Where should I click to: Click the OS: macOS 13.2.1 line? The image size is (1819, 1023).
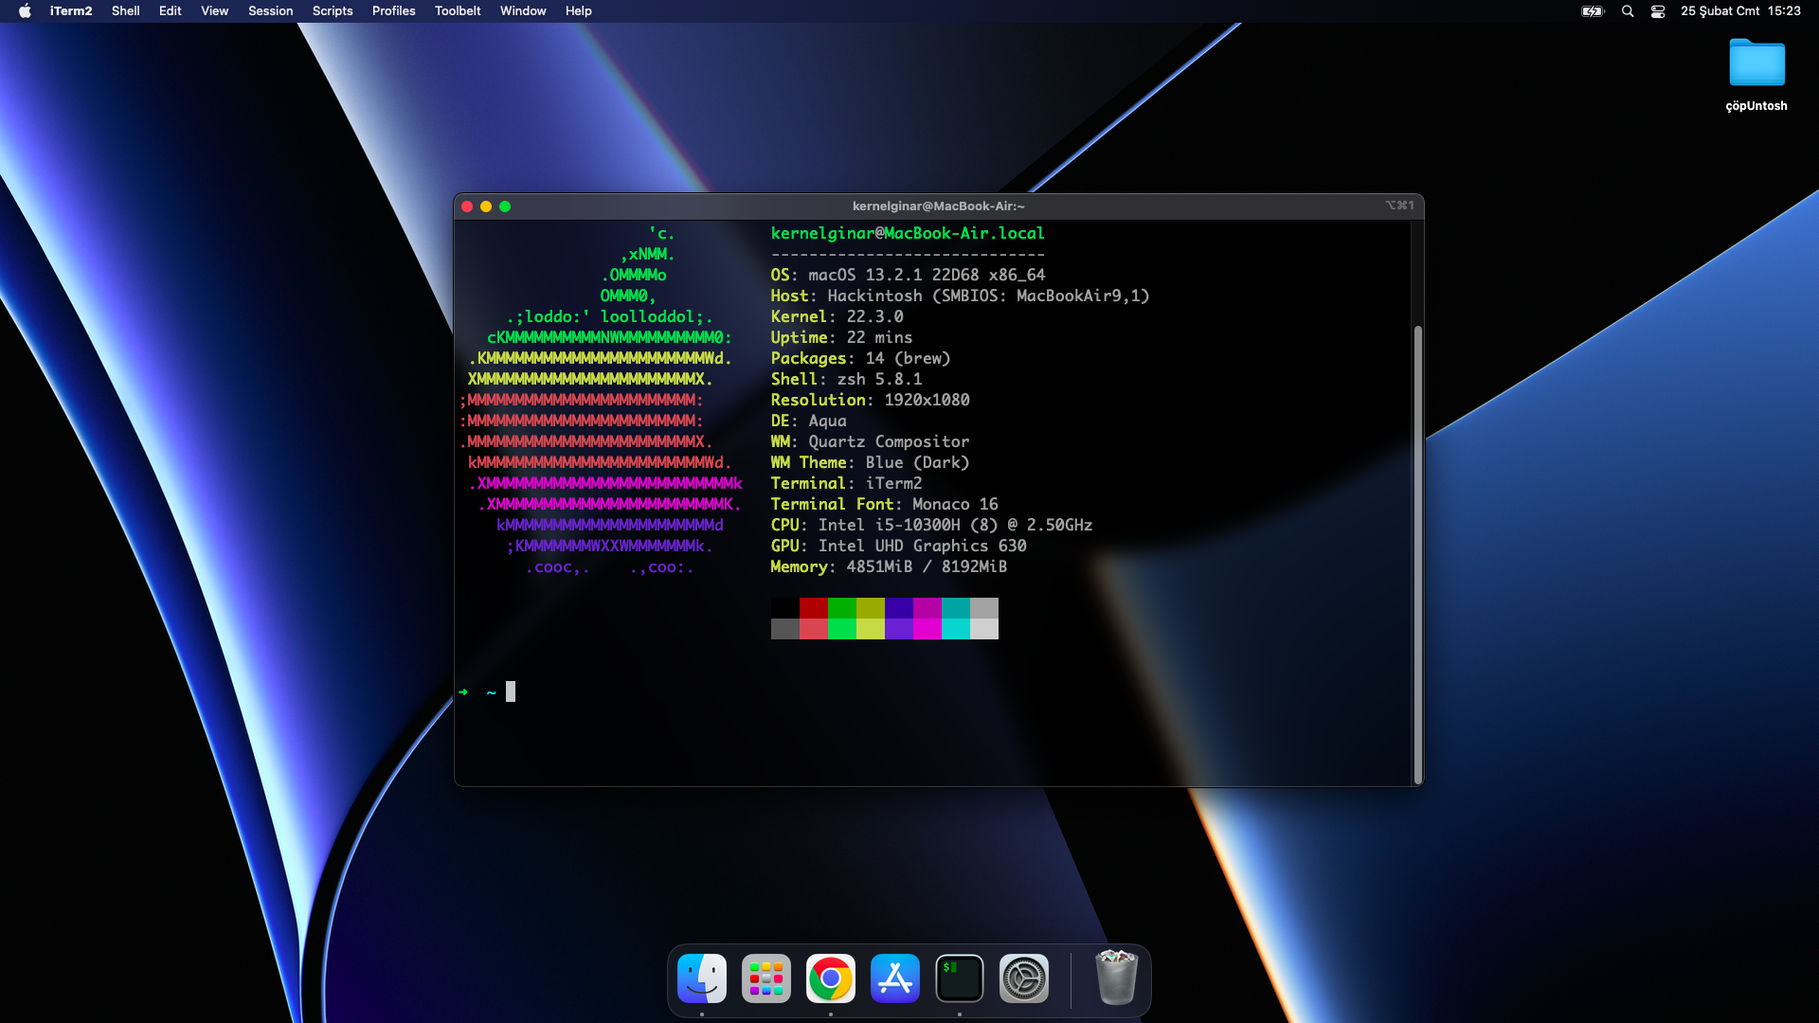coord(908,275)
